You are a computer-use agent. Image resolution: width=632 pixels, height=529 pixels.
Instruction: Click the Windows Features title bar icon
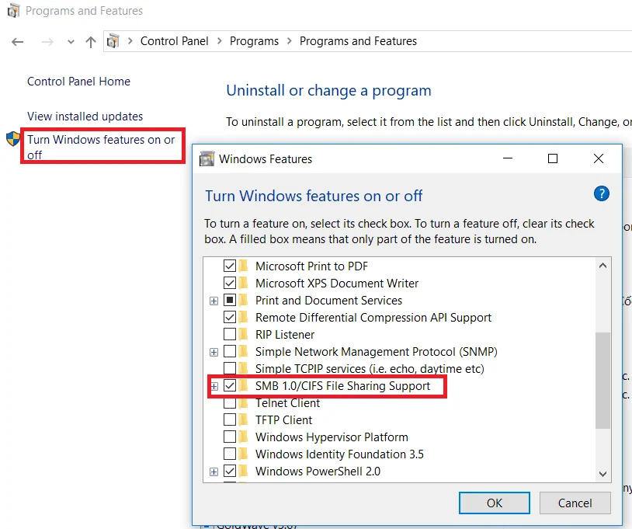click(207, 159)
